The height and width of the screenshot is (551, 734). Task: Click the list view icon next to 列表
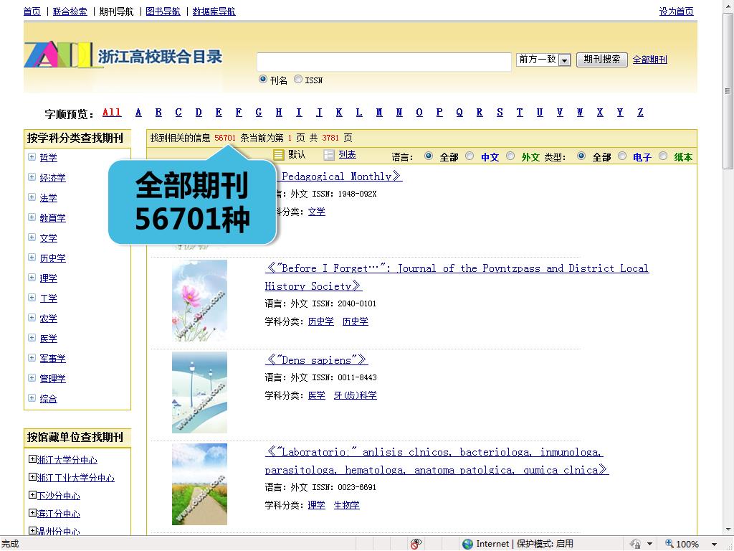[328, 155]
